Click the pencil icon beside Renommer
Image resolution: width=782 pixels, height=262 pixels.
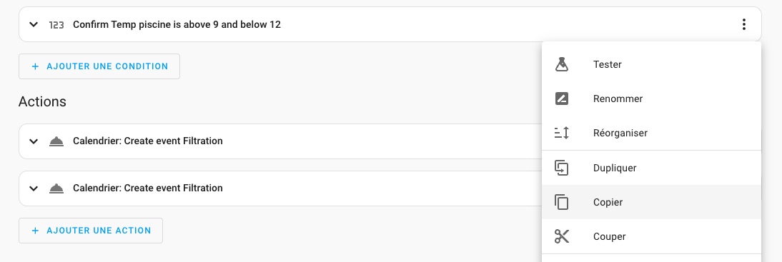pyautogui.click(x=562, y=99)
